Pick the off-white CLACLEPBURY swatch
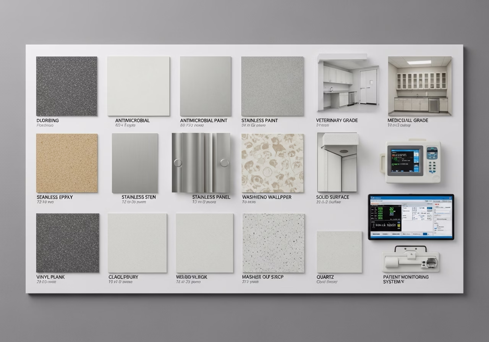The height and width of the screenshot is (342, 489). [x=137, y=243]
